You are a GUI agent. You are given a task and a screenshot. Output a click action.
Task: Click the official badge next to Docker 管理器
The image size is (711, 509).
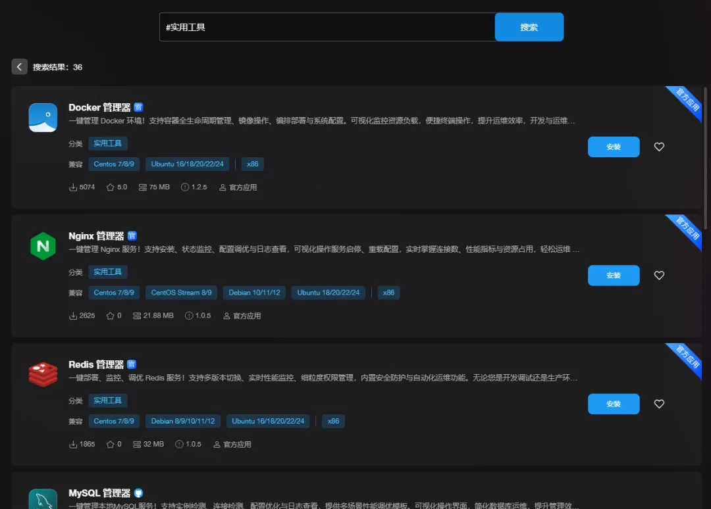(x=138, y=107)
